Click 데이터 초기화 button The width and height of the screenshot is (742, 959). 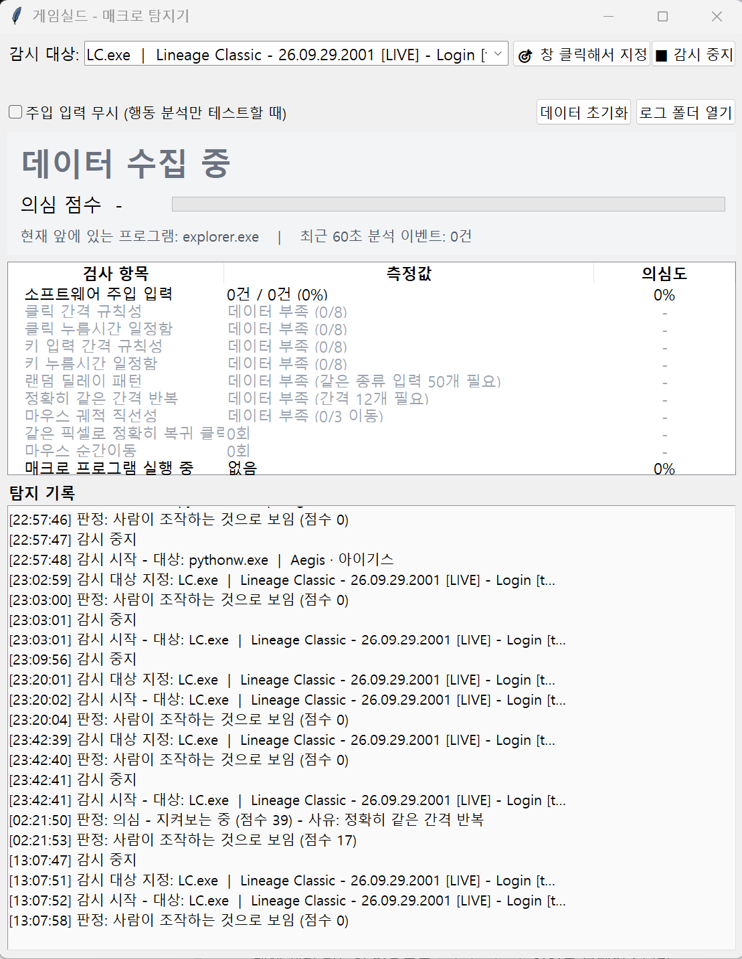(x=584, y=112)
